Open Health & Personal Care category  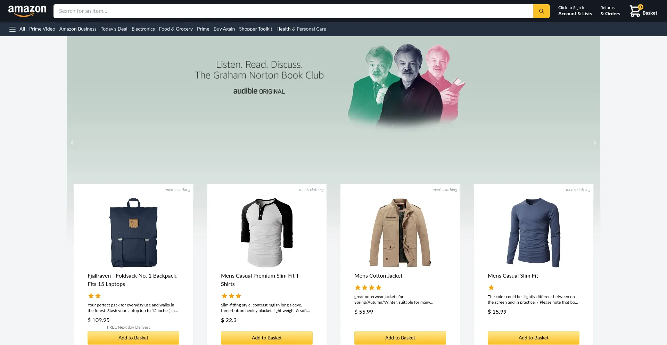pos(301,29)
